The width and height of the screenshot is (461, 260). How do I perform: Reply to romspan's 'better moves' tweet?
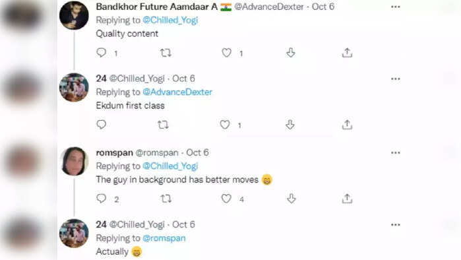pos(101,199)
